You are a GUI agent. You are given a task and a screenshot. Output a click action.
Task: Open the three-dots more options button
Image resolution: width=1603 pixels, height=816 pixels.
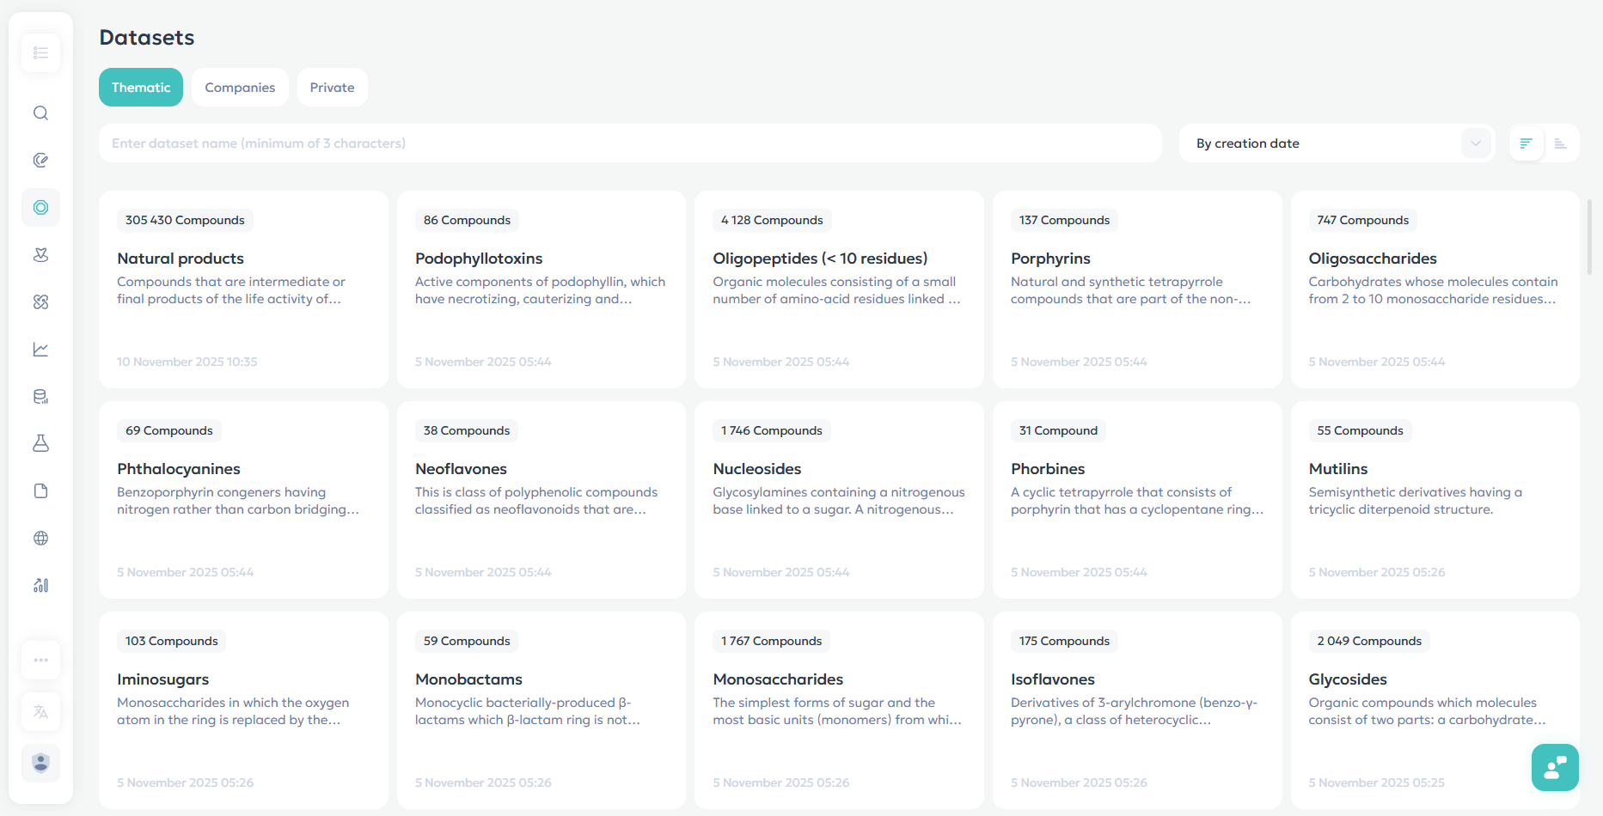[x=40, y=661]
